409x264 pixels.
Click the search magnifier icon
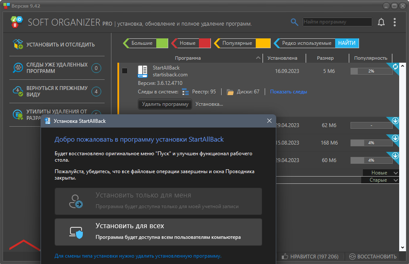[x=294, y=22]
